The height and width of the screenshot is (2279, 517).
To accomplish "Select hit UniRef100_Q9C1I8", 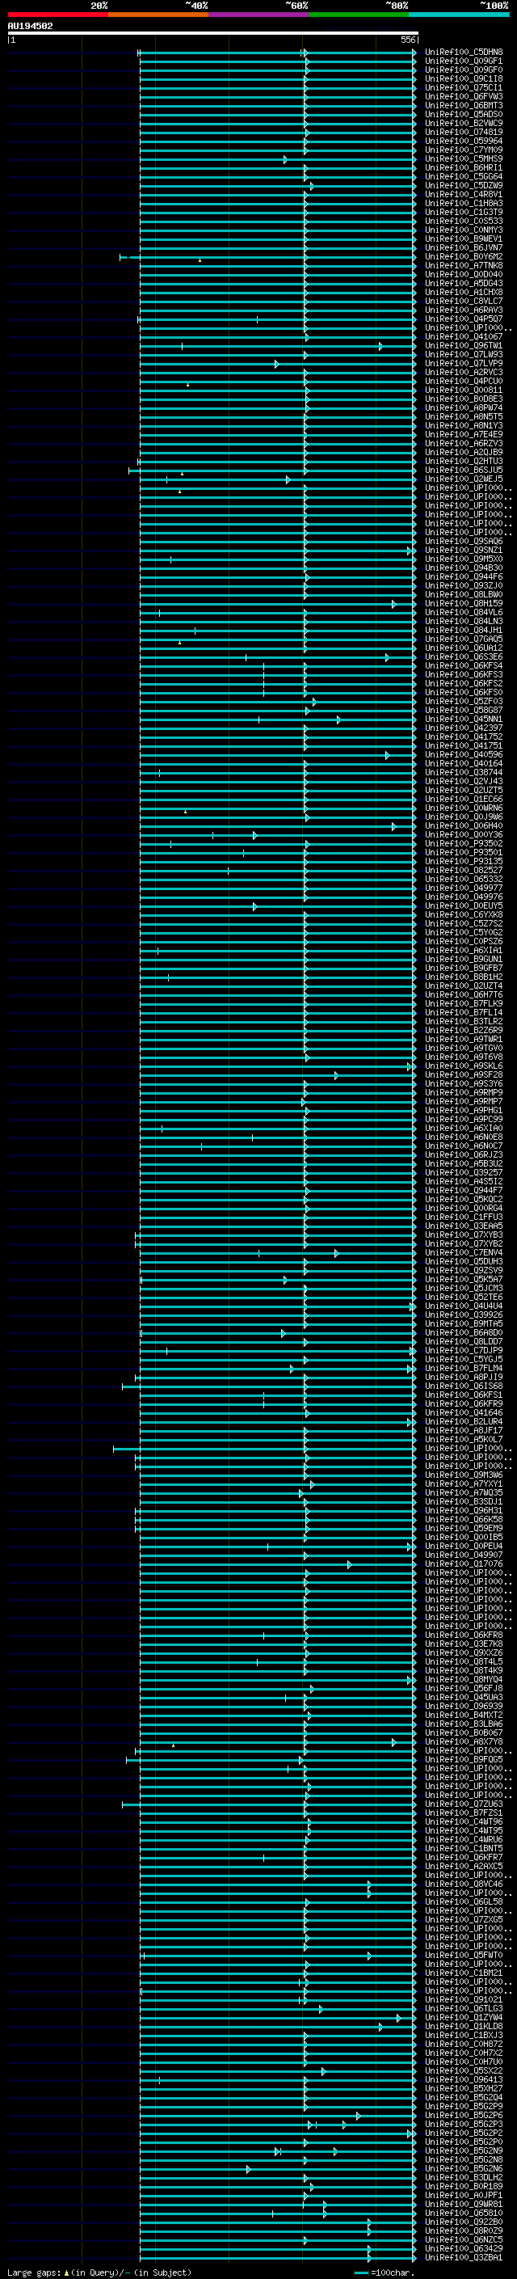I will coord(464,78).
